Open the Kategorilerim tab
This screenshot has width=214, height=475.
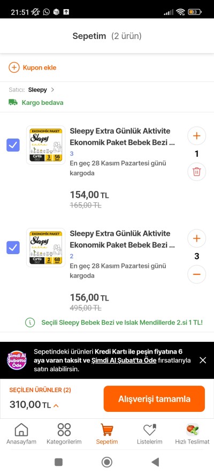pos(64,434)
